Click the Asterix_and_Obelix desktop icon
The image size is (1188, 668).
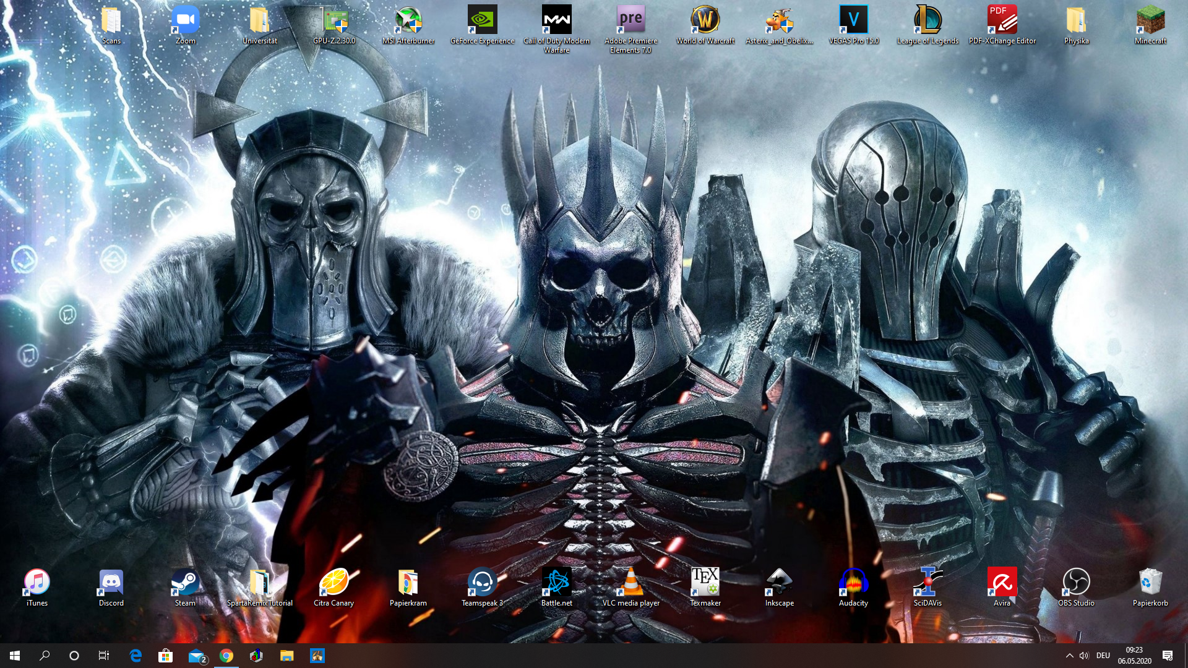pos(780,25)
